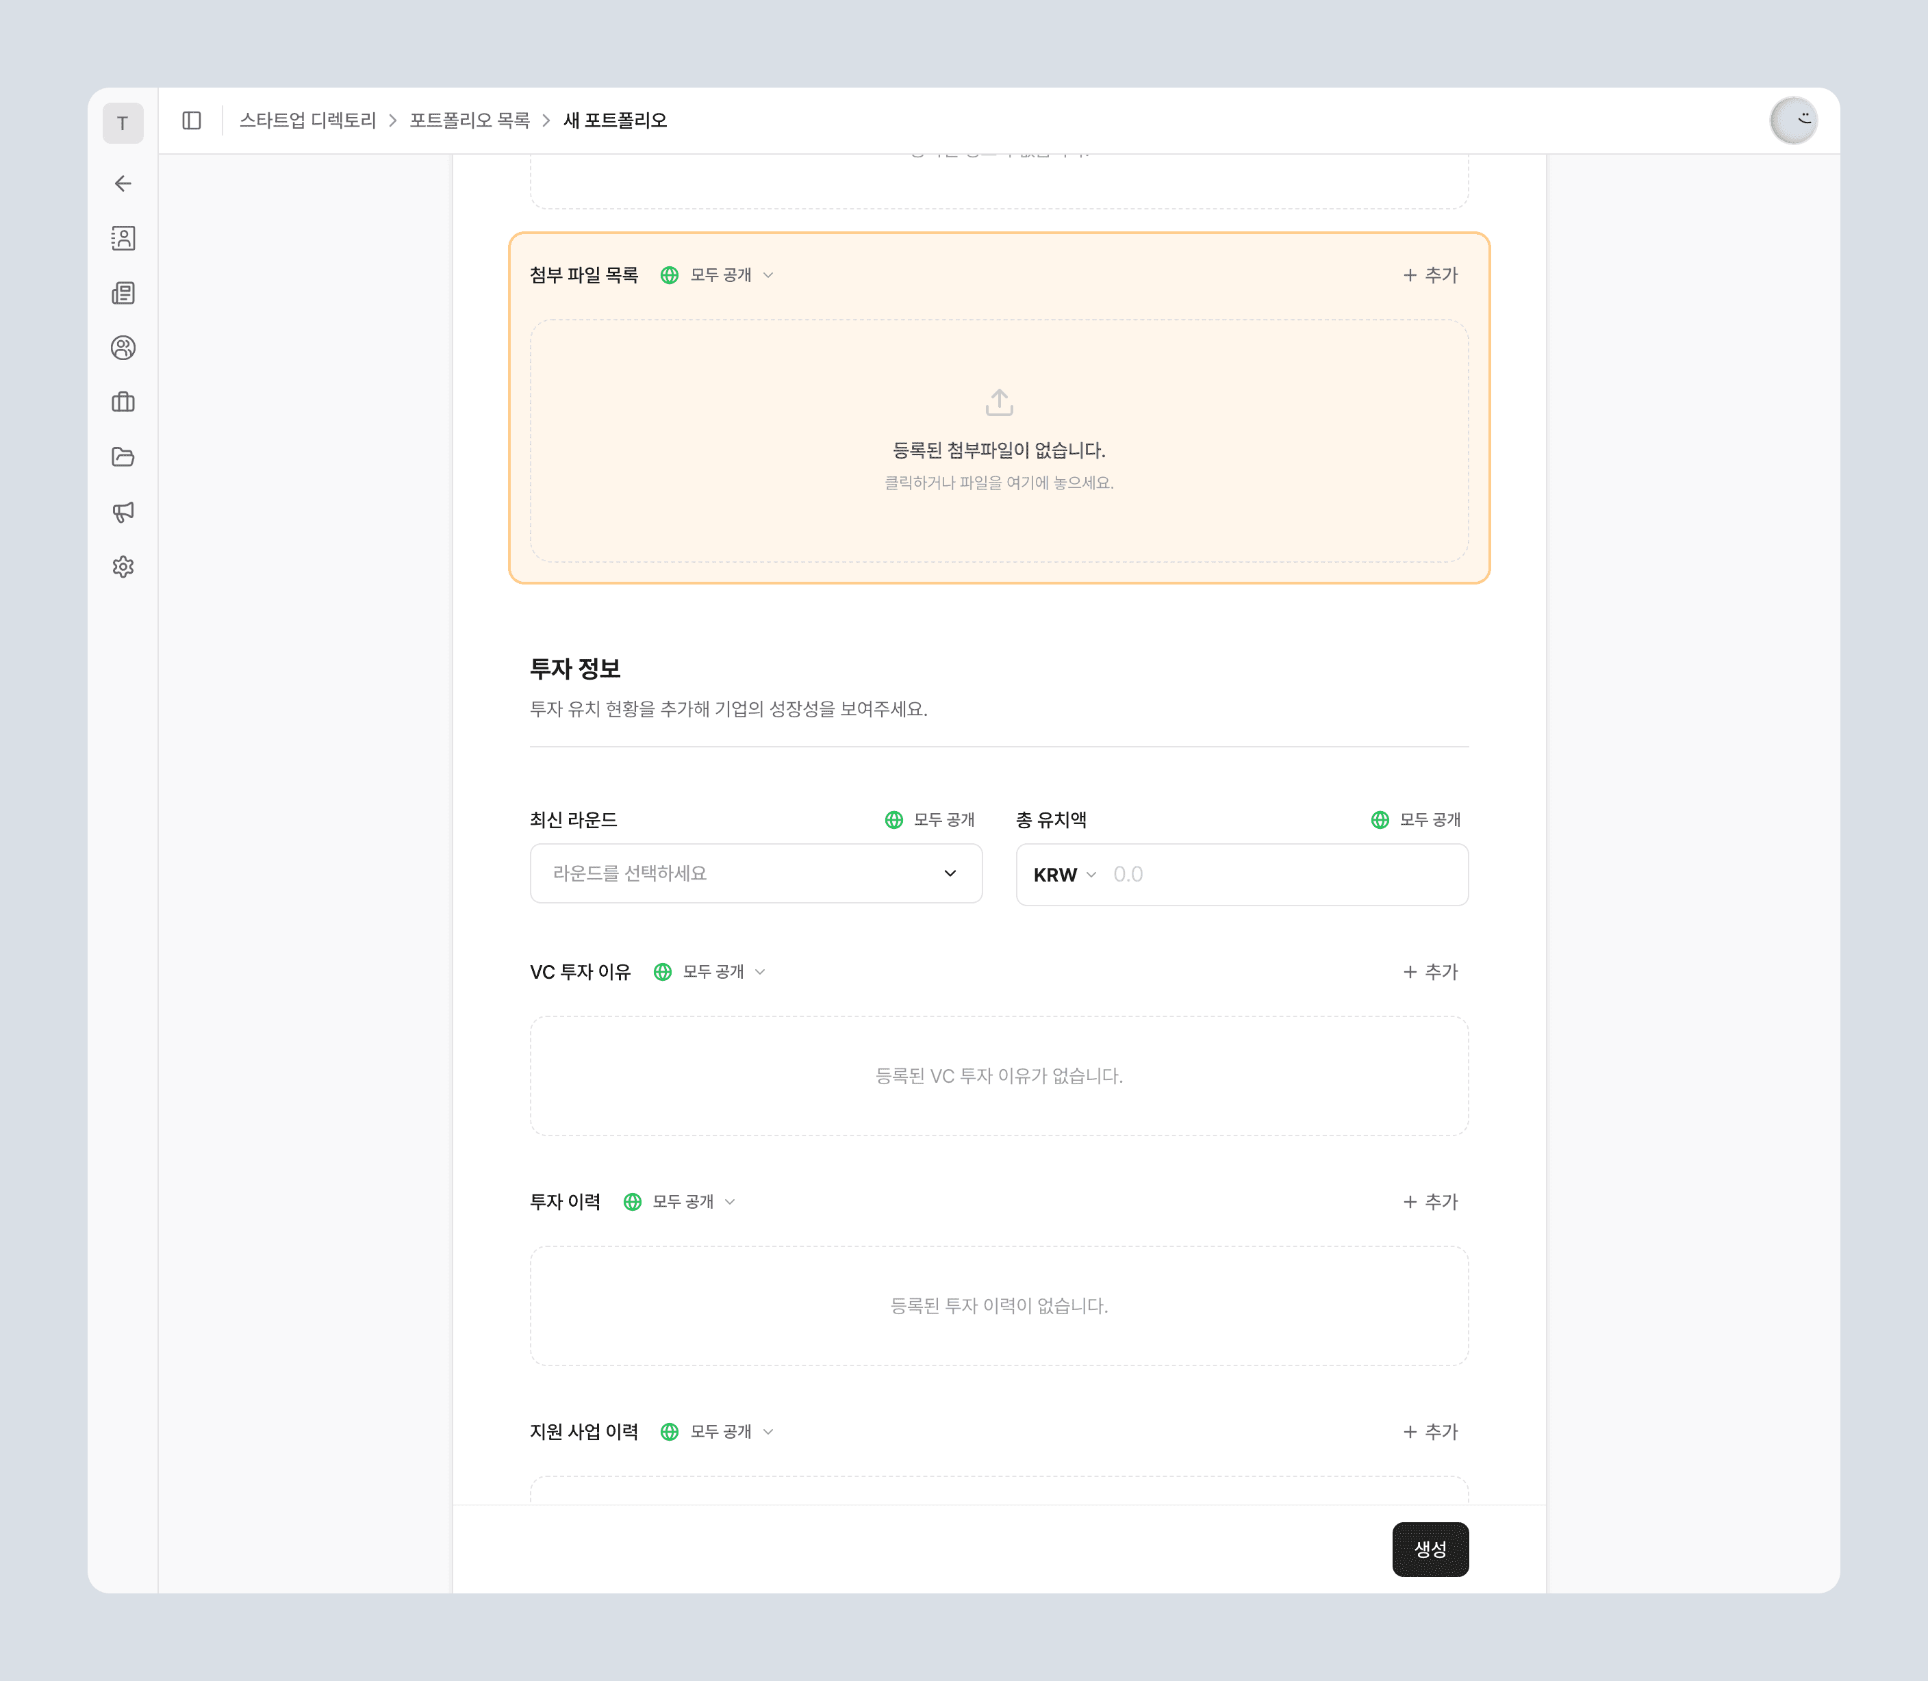Open visibility dropdown for 투자 이력
The width and height of the screenshot is (1928, 1681).
coord(681,1202)
